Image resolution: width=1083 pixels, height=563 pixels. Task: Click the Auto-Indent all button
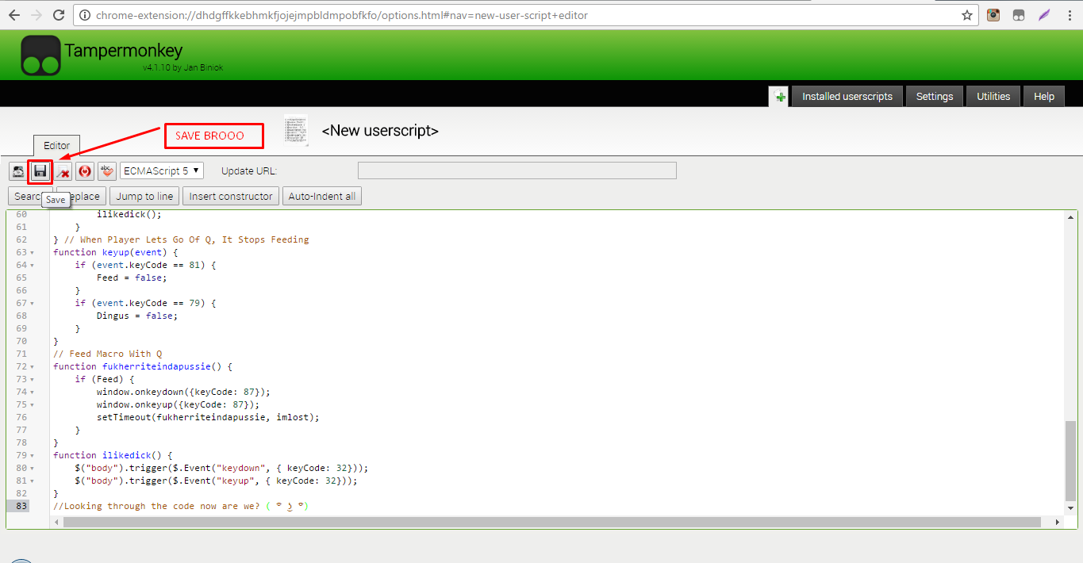click(x=321, y=196)
